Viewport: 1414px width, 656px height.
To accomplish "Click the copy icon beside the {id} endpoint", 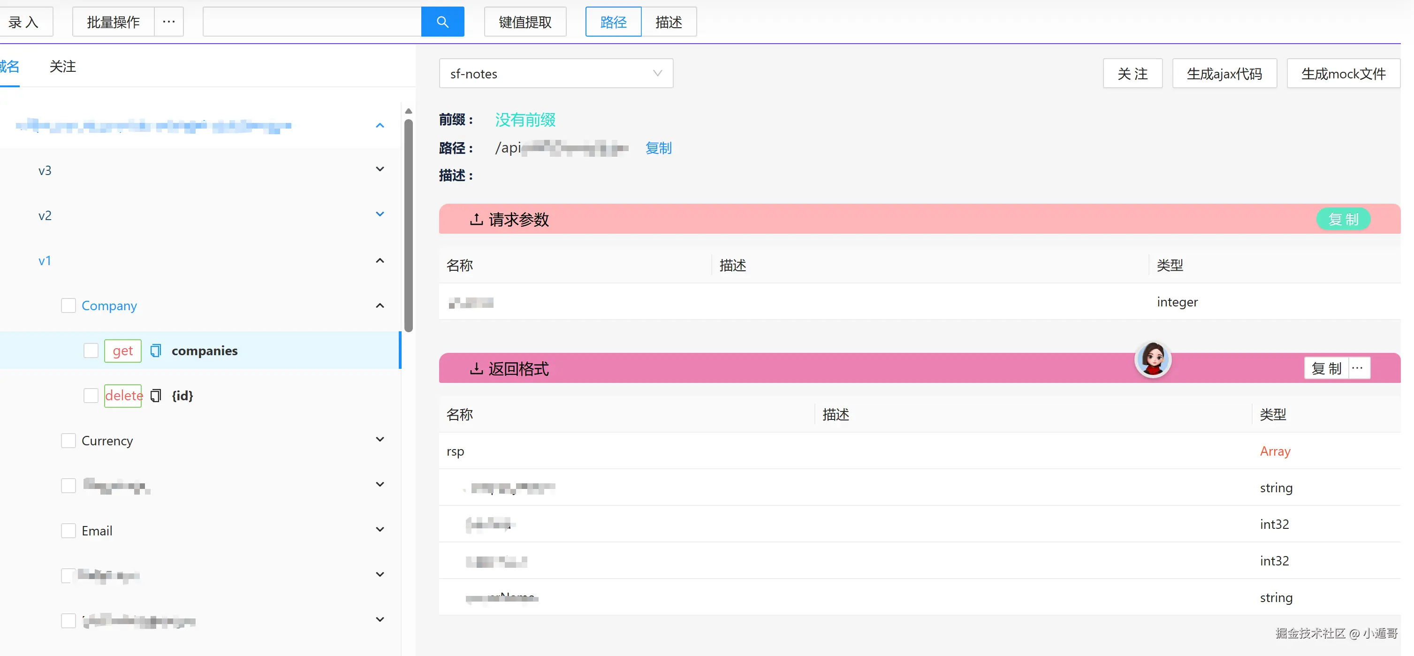I will (155, 395).
